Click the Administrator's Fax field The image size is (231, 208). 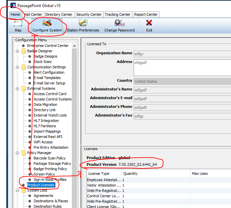pos(182,116)
